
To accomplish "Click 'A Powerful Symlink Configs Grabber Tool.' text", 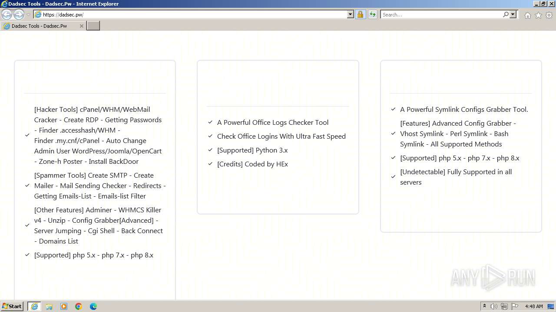I will pos(464,109).
